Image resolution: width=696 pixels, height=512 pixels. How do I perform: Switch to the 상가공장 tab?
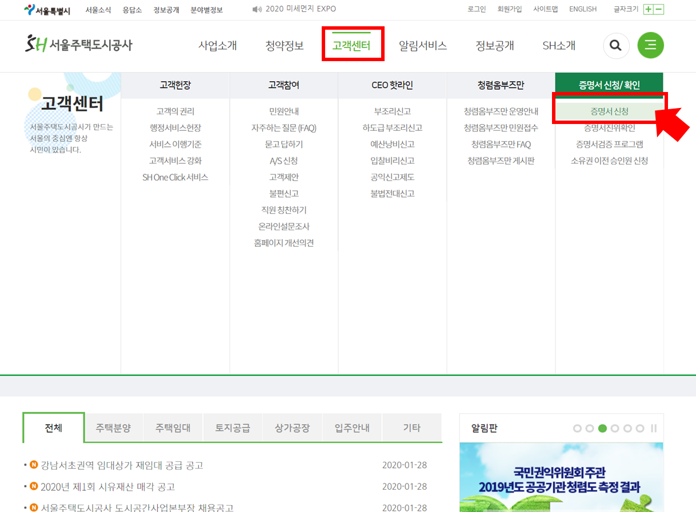(292, 427)
